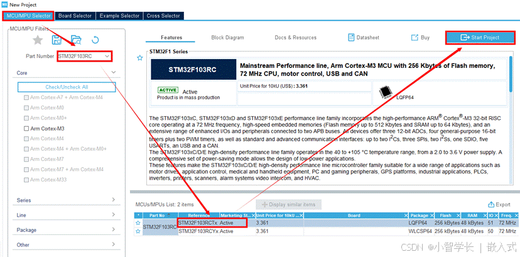Click the Export list button
Viewport: 520px width, 257px height.
(499, 205)
